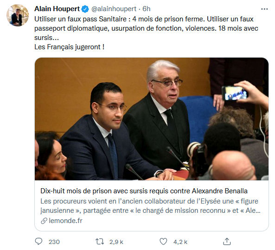This screenshot has height=250, width=275.
Task: Click the share upload arrow icon
Action: [227, 241]
